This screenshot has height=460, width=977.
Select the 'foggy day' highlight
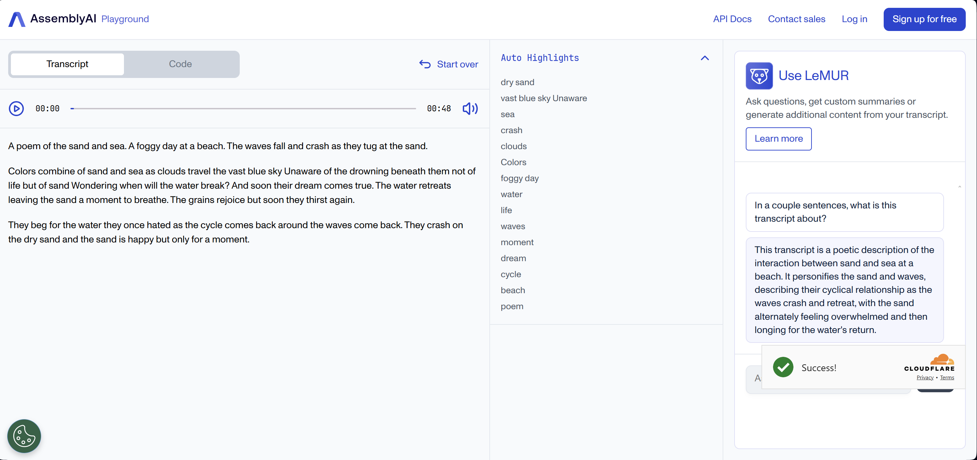520,178
